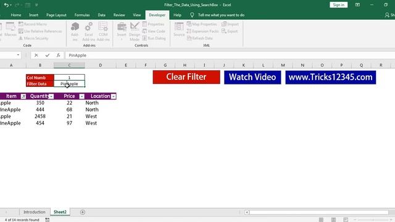
Task: Open the Name Box dropdown
Action: point(18,55)
